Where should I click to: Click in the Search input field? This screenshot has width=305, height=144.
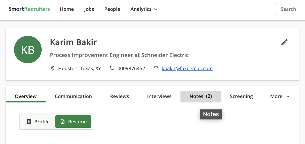[290, 9]
